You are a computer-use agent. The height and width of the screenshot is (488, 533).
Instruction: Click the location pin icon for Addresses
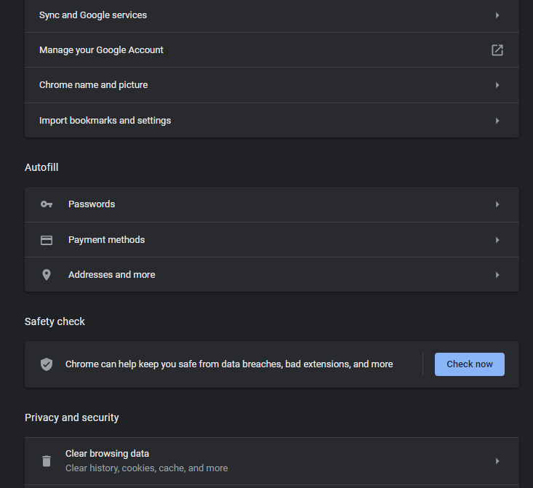coord(47,275)
